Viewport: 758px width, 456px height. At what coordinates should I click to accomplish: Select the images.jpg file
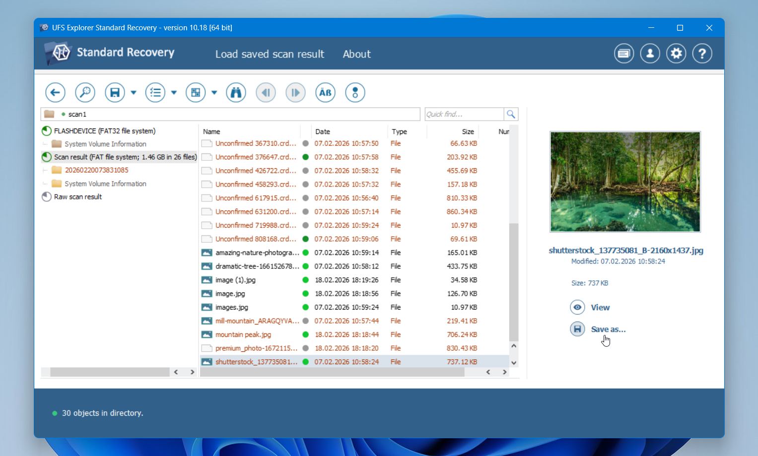tap(231, 307)
